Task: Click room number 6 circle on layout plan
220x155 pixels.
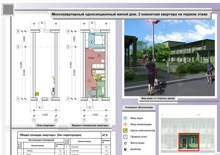Action: 91,42
